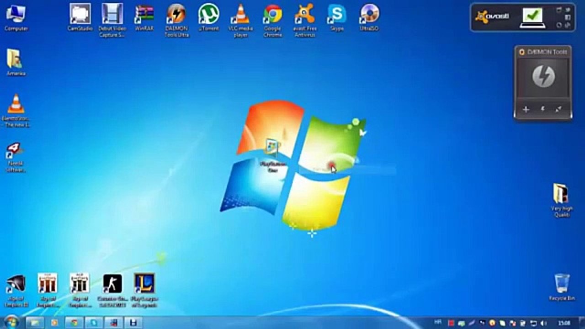Open the Computer desktop icon
Image resolution: width=585 pixels, height=329 pixels.
pos(16,17)
